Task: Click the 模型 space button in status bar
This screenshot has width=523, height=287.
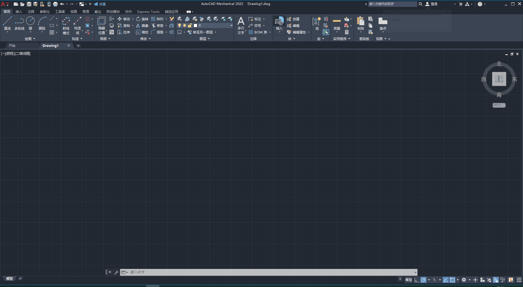Action: [x=408, y=280]
